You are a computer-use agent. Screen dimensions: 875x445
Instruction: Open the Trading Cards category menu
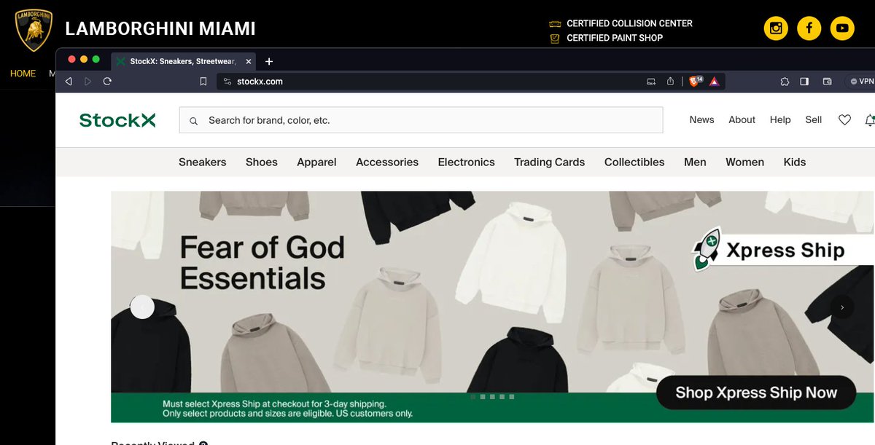point(549,162)
